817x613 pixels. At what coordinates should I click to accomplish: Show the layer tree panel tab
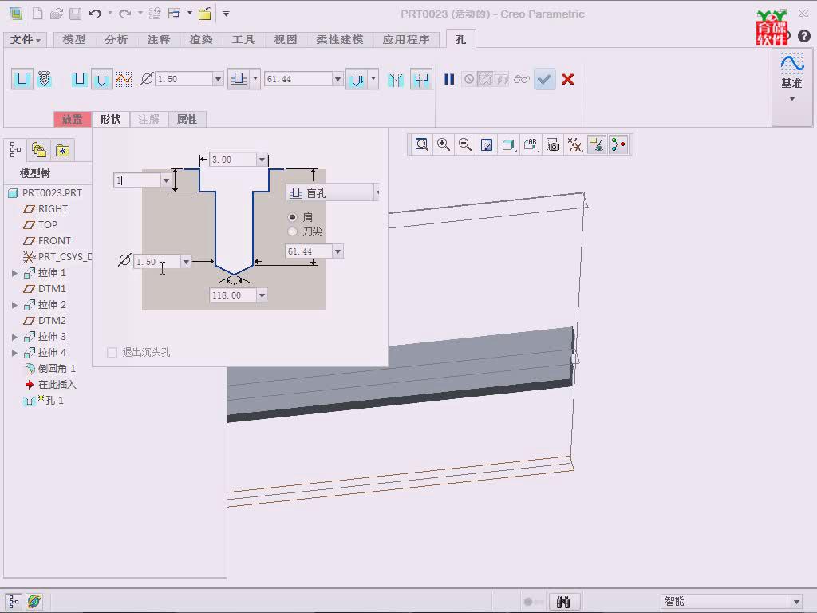click(x=40, y=151)
